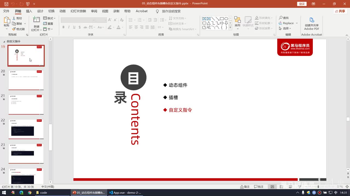Undo the last action in the quick access toolbar
The image size is (350, 196).
point(13,4)
